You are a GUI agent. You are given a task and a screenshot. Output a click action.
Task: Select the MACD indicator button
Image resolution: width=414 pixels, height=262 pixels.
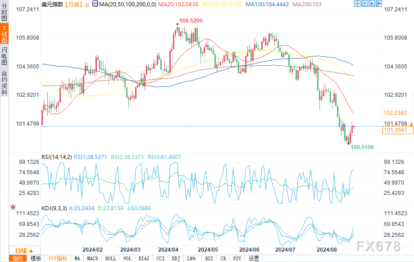[x=92, y=258]
